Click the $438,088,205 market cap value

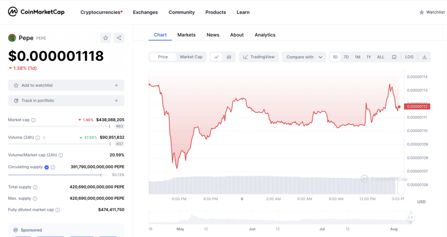[110, 120]
